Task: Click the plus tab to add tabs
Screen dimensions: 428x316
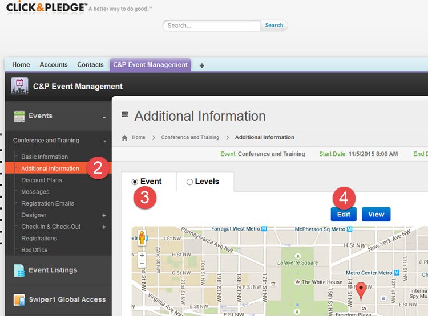Action: coord(201,65)
